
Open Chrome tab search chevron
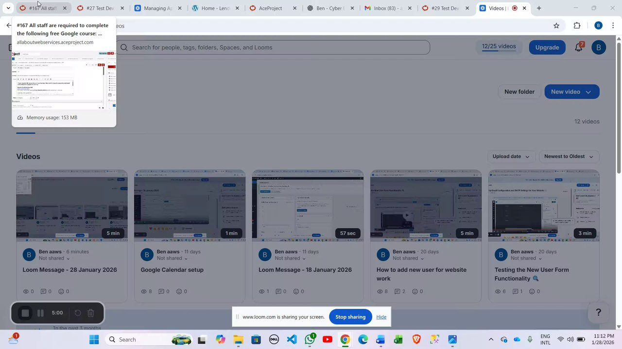click(x=8, y=8)
